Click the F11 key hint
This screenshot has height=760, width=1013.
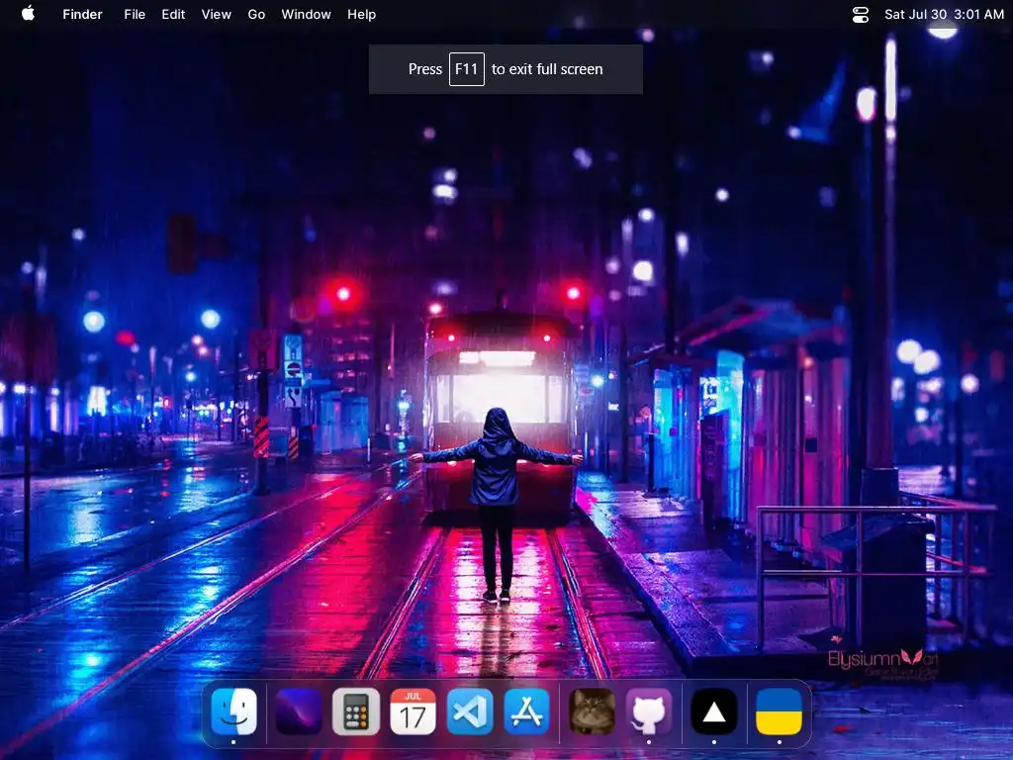(x=467, y=69)
